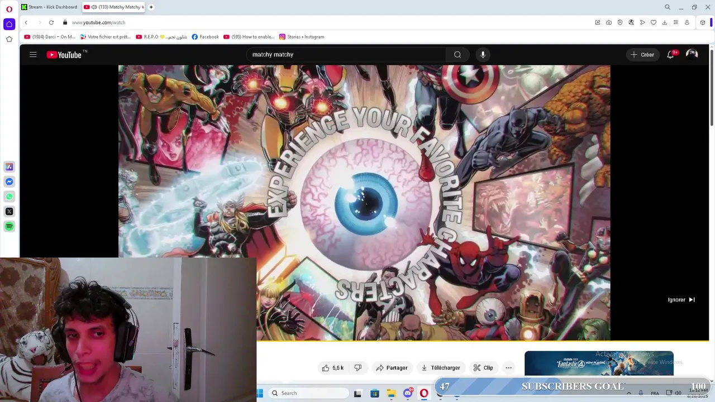
Task: Open ad blocker shield settings
Action: point(620,22)
